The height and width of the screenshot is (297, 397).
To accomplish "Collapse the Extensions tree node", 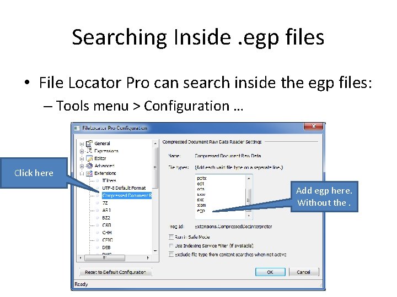I will tap(82, 173).
